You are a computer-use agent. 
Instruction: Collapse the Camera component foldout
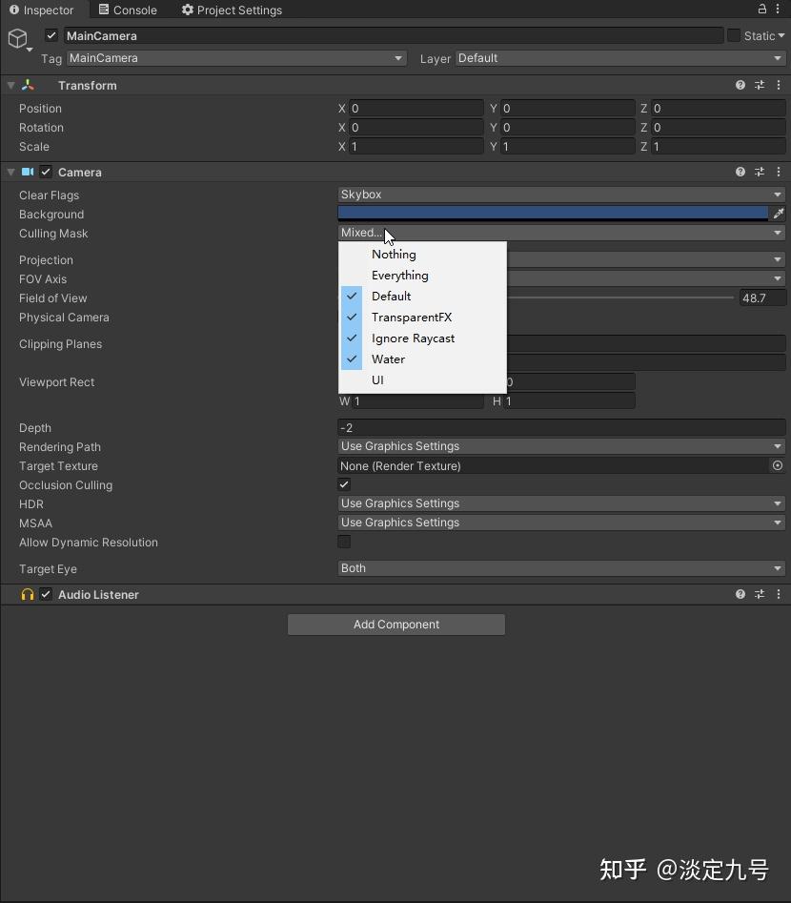(x=10, y=172)
